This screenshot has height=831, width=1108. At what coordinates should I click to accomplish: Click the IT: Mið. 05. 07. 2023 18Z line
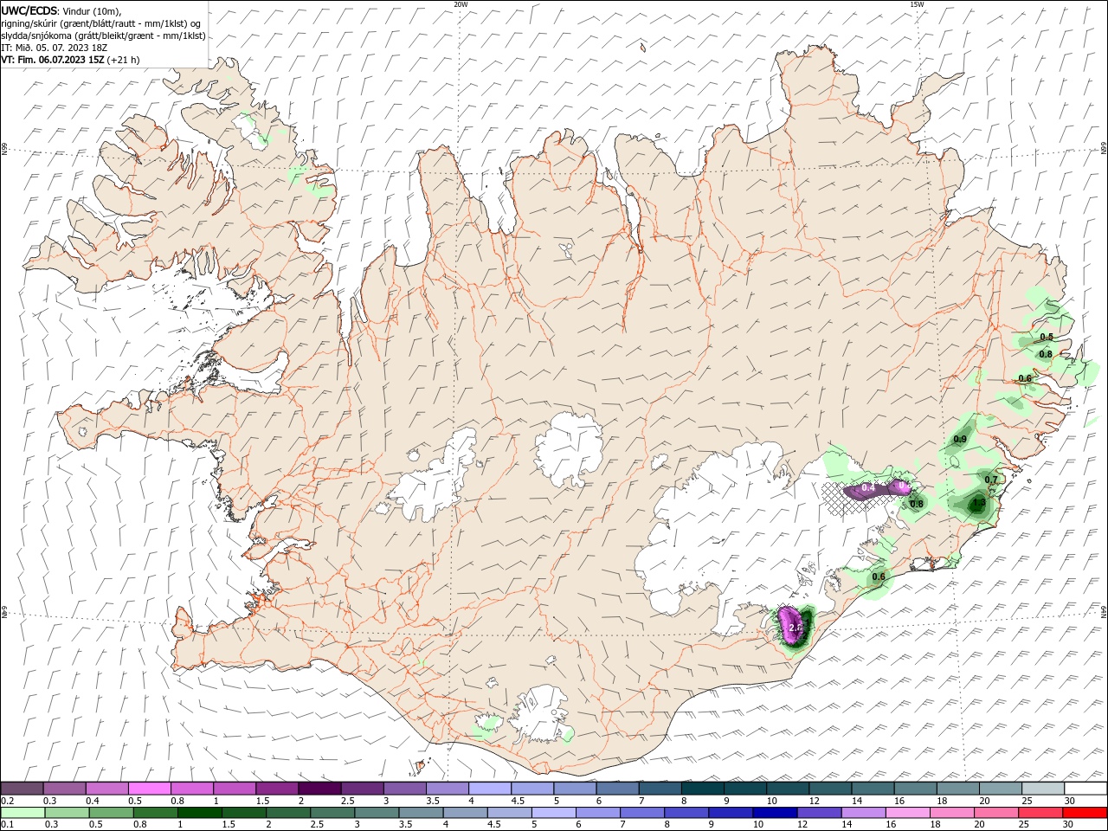click(53, 48)
